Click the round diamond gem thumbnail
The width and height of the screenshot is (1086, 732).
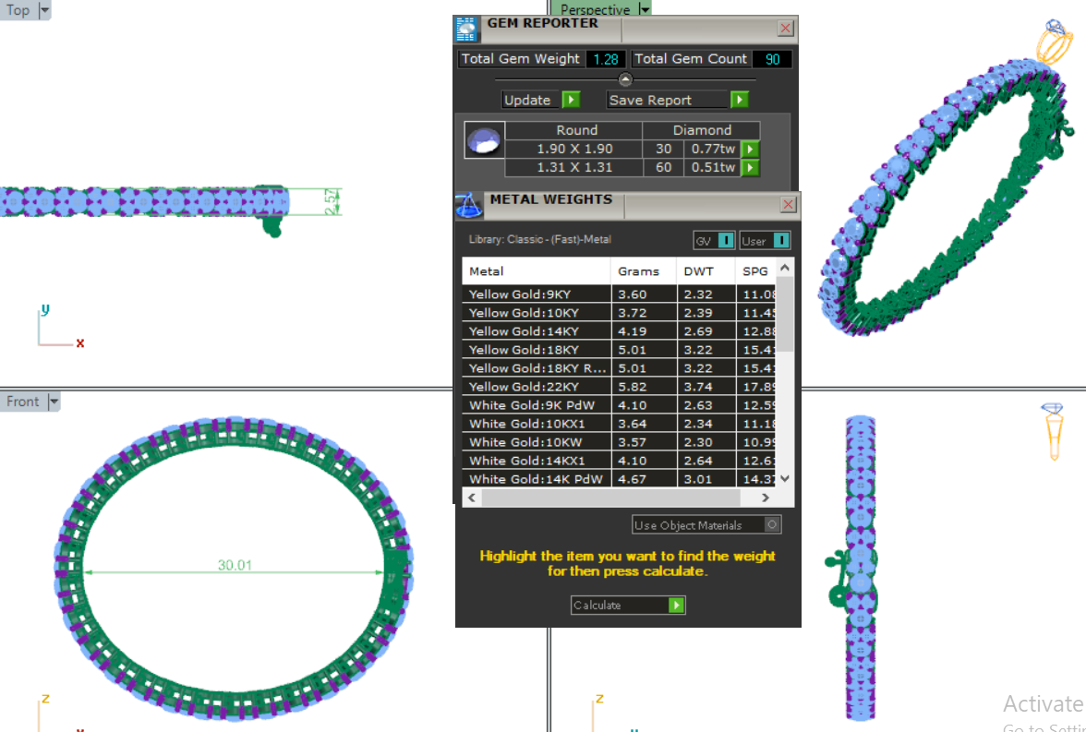(485, 141)
